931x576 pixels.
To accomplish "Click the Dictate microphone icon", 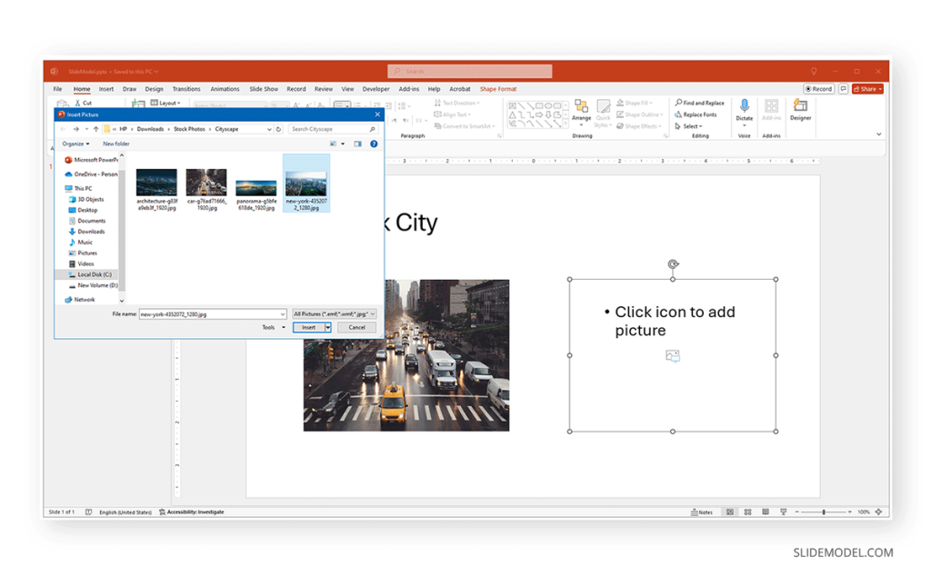I will coord(745,106).
